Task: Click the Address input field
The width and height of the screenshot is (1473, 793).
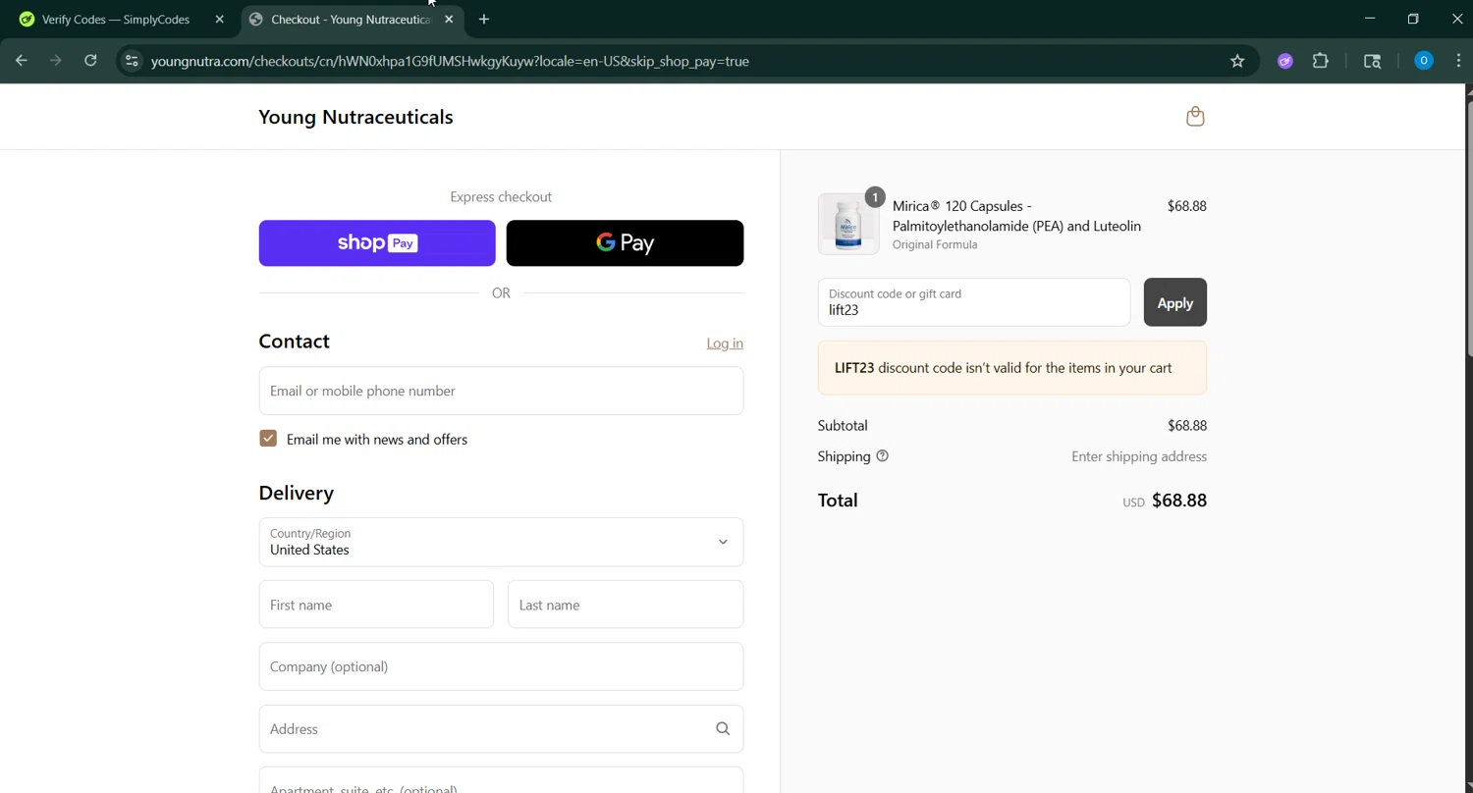Action: click(501, 728)
